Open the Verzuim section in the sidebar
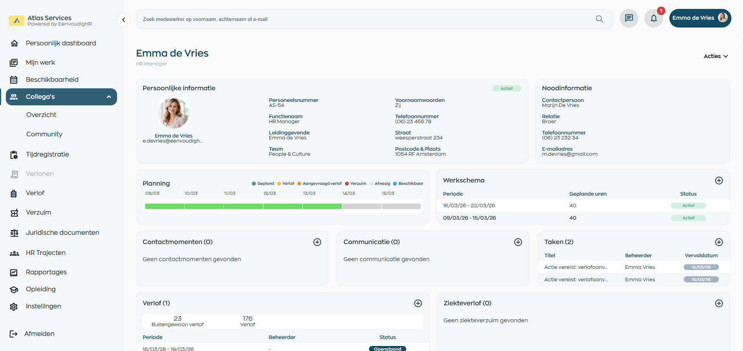Screen dimensions: 743x351 click(38, 212)
